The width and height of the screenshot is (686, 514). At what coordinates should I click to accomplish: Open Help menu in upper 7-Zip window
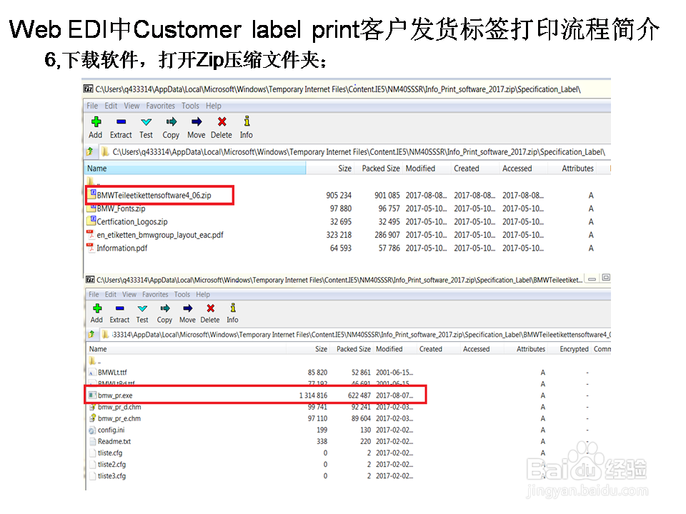[x=214, y=106]
